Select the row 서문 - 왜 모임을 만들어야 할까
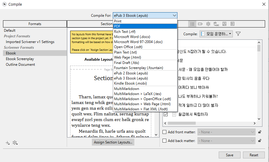 [203, 70]
